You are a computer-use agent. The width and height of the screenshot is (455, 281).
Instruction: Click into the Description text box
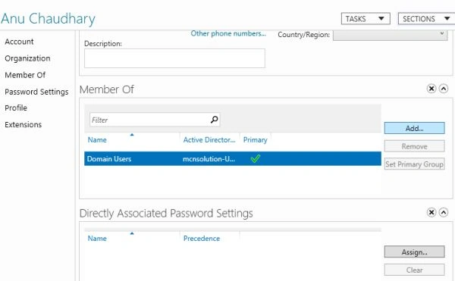tap(174, 58)
